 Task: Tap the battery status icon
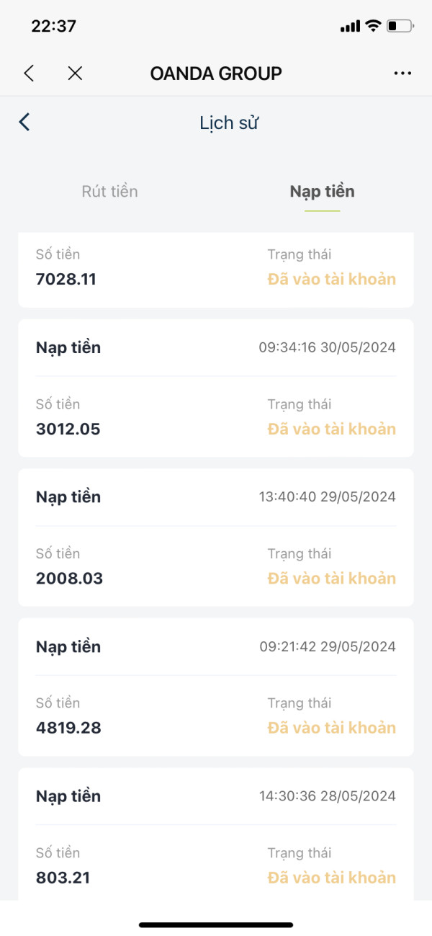400,27
